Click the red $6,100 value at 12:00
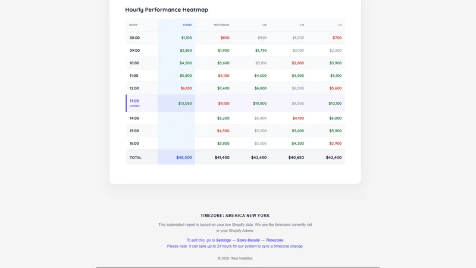Screen dimensions: 476x268 point(186,88)
